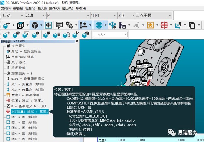Toggle the manual/DCC mode person icon

tap(83, 25)
